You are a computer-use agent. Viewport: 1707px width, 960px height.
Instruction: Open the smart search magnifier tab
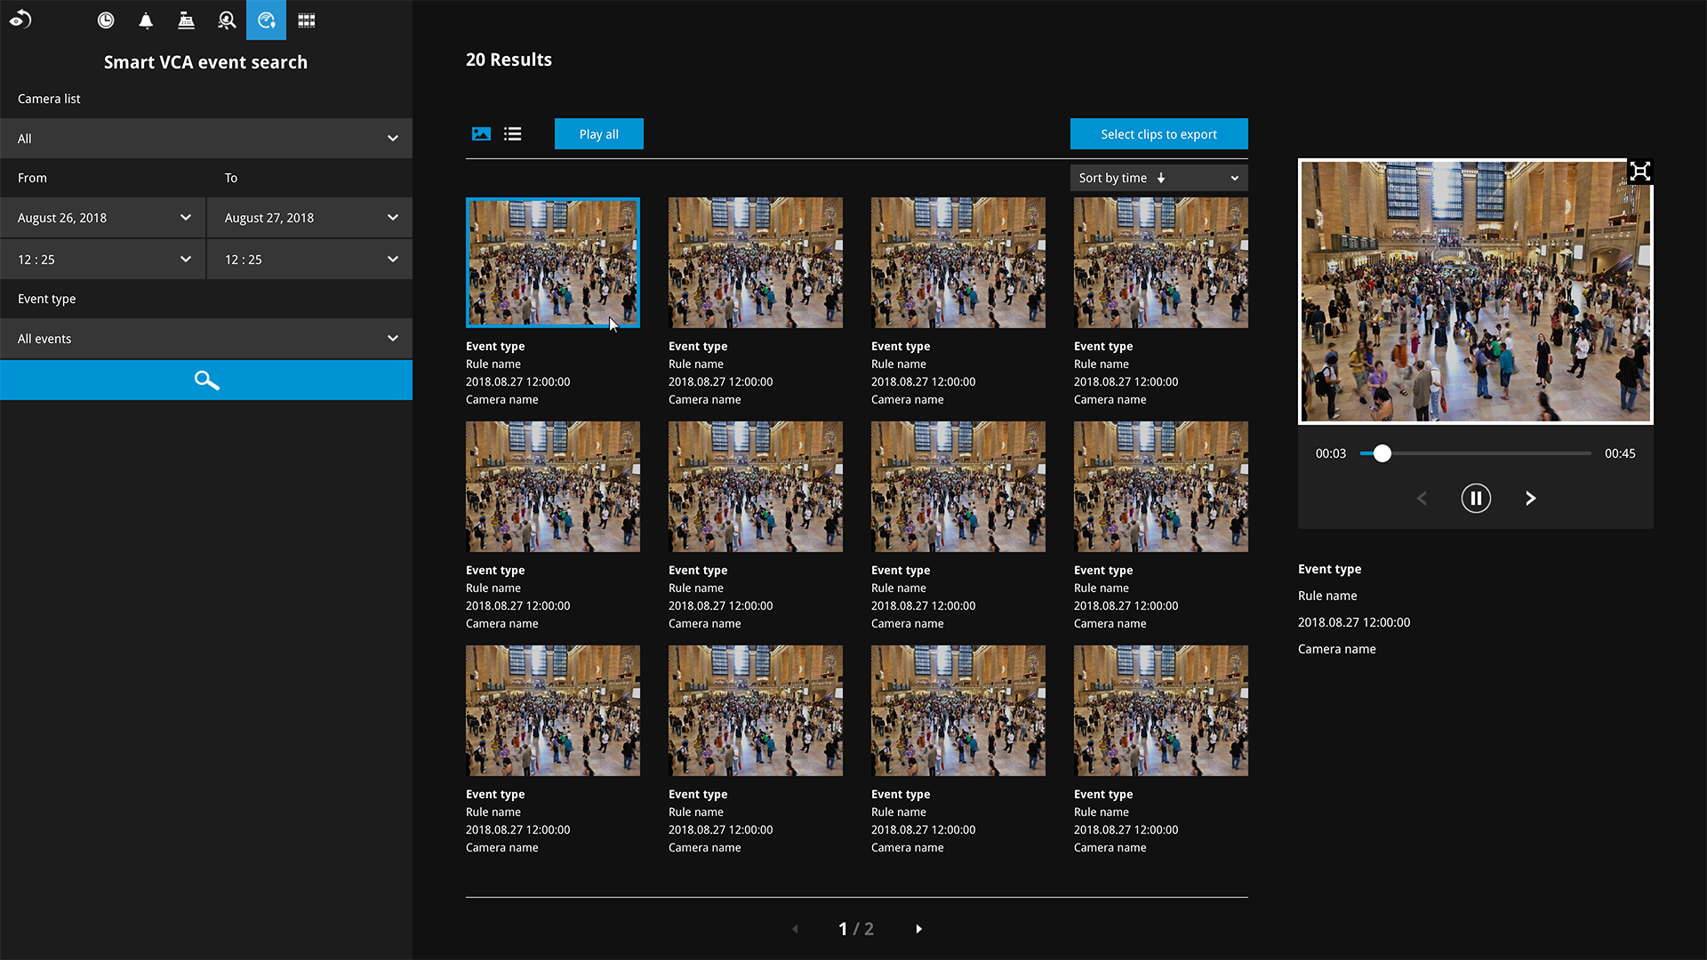click(x=227, y=20)
